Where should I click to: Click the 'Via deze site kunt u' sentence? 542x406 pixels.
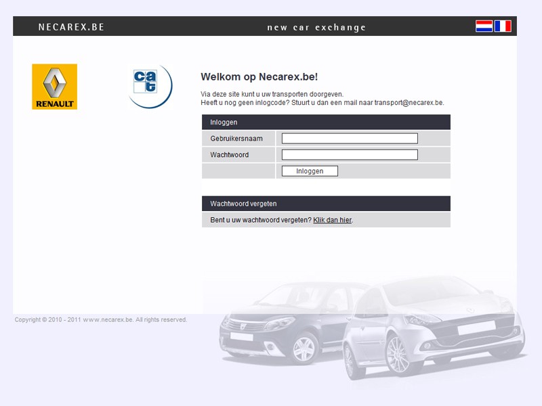[272, 94]
